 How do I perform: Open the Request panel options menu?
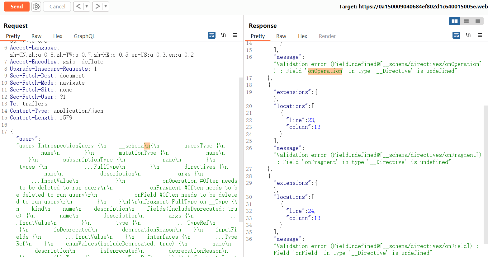tap(235, 35)
